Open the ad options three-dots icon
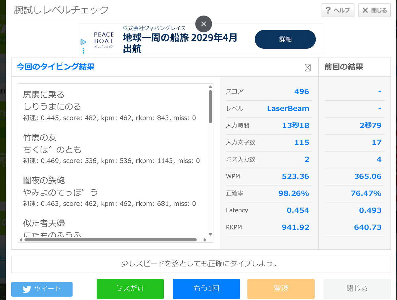 pyautogui.click(x=83, y=51)
